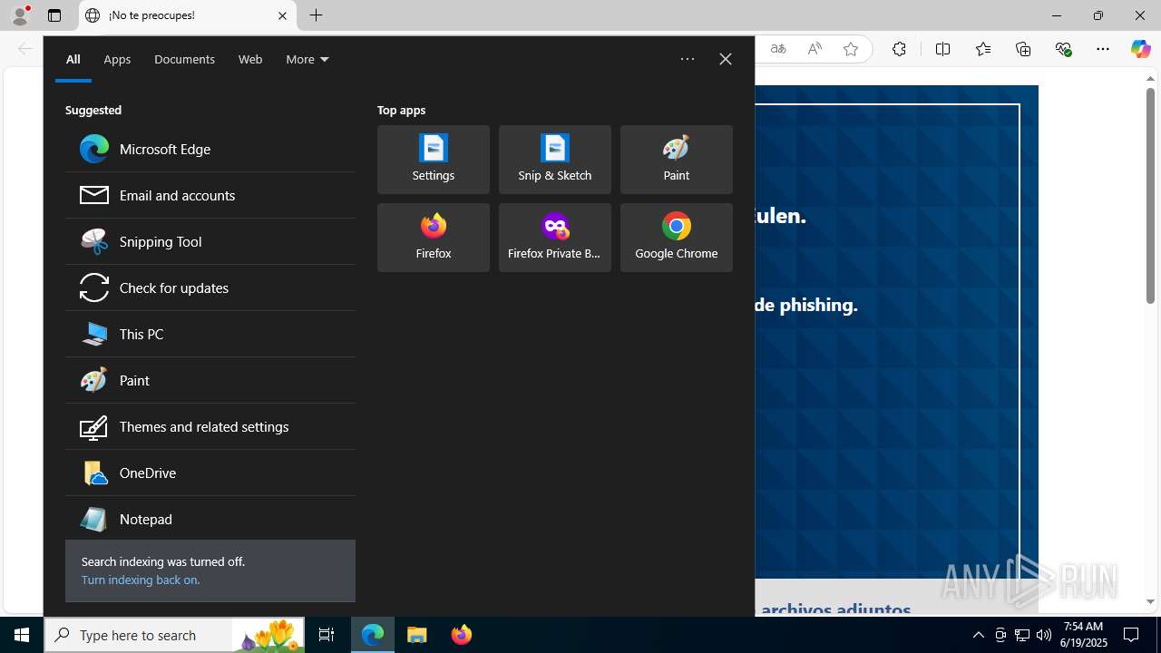Launch Snipping Tool from suggestions
The image size is (1161, 653).
point(210,241)
